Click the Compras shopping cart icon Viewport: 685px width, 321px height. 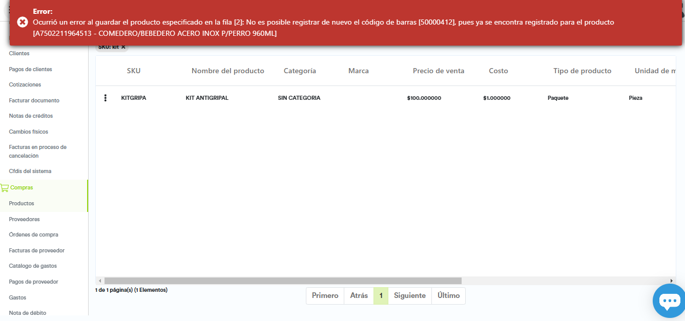pyautogui.click(x=5, y=188)
